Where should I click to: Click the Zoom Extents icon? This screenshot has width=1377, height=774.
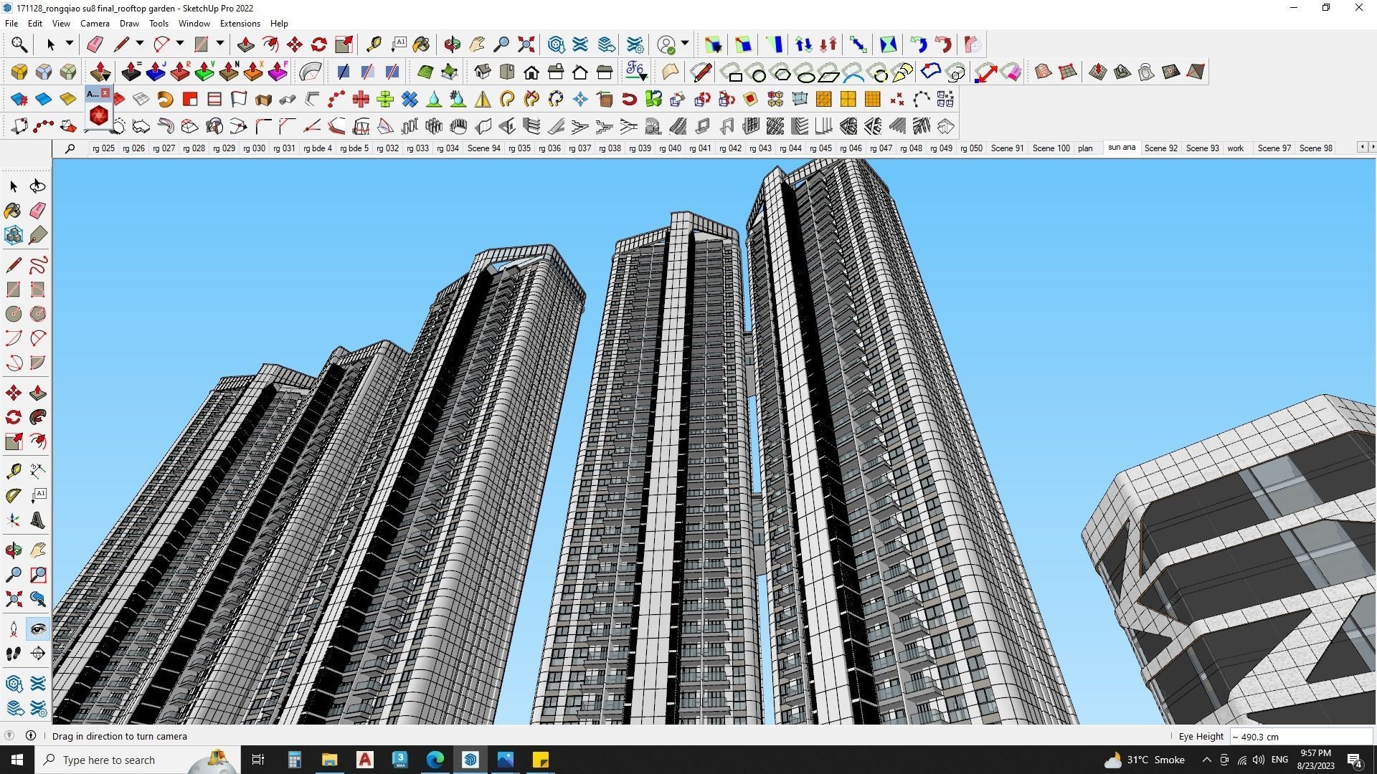point(526,44)
